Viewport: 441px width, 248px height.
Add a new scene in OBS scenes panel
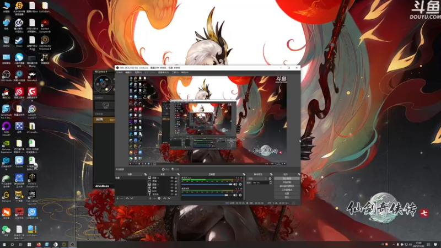click(117, 198)
